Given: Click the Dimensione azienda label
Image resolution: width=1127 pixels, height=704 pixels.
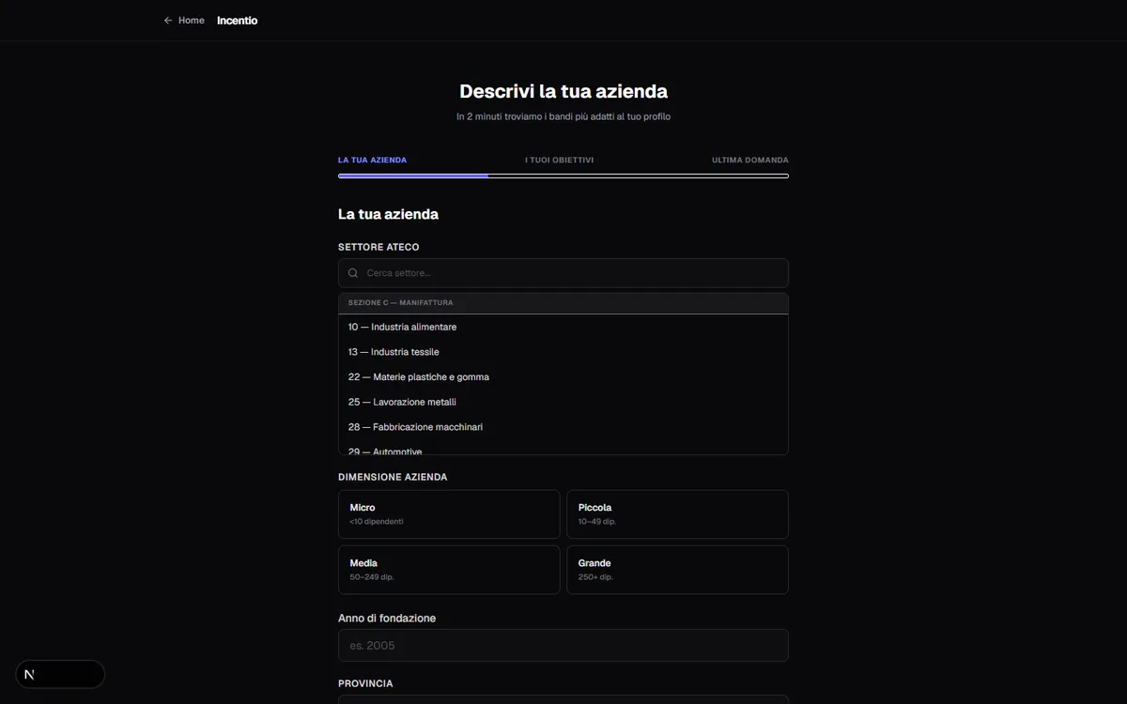Looking at the screenshot, I should [x=393, y=477].
